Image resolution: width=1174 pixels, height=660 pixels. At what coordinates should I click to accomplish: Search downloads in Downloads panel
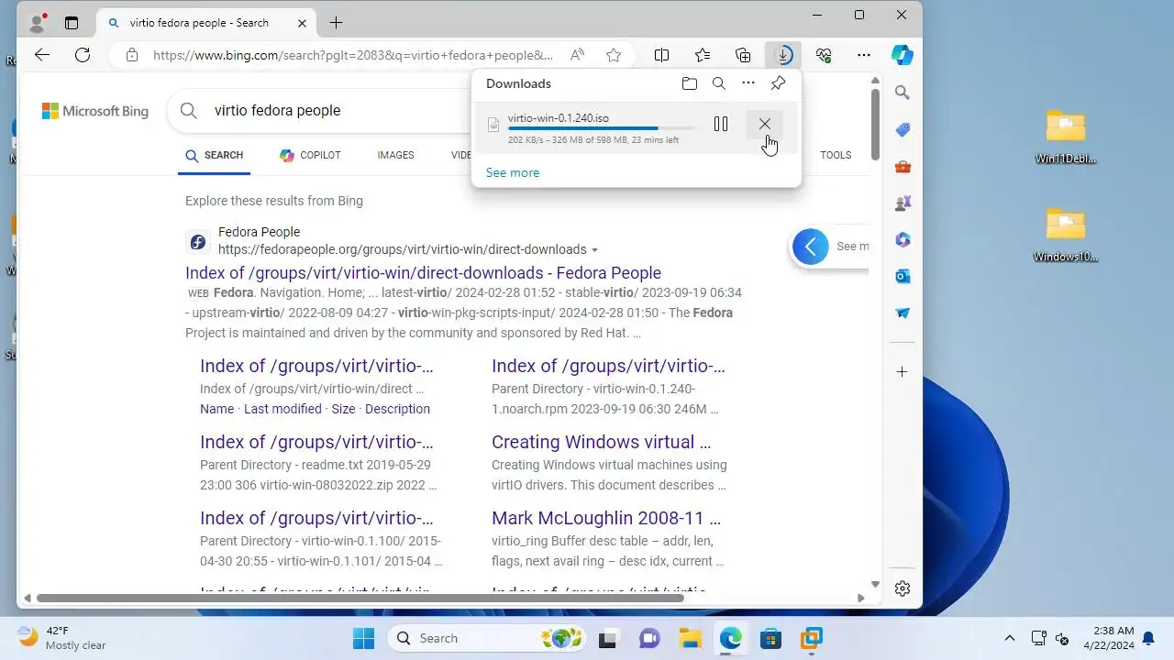pos(719,83)
